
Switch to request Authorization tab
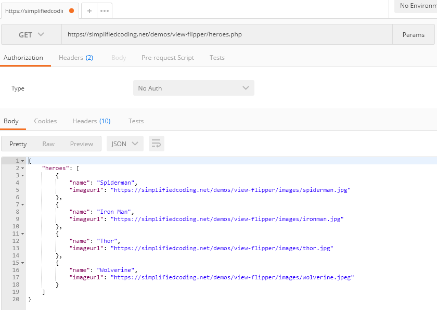[23, 58]
